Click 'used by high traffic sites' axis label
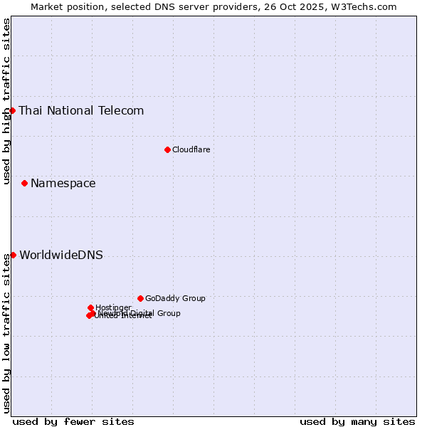 tap(6, 101)
